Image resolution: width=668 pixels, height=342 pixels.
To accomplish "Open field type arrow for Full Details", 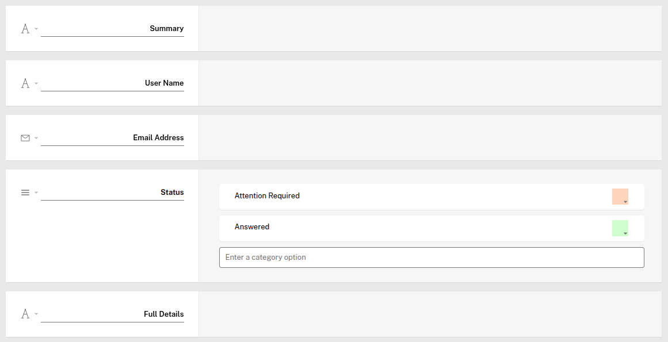I will point(36,314).
